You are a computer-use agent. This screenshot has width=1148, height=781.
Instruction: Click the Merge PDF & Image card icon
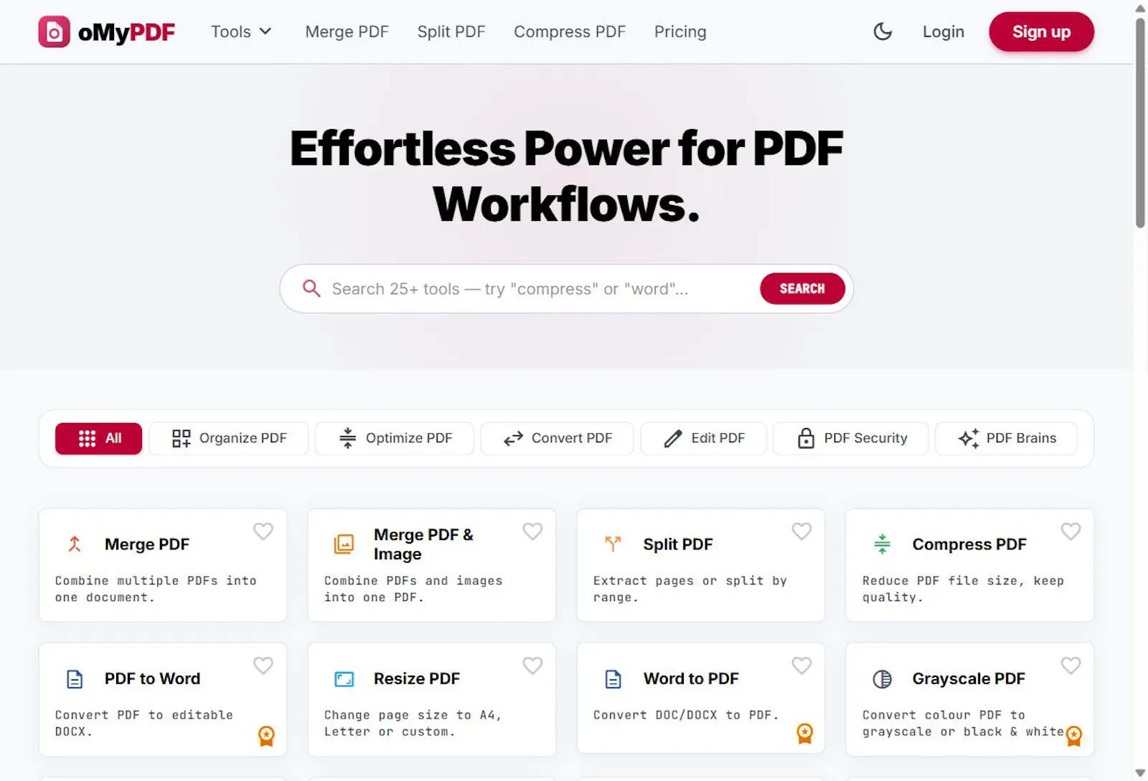tap(344, 544)
